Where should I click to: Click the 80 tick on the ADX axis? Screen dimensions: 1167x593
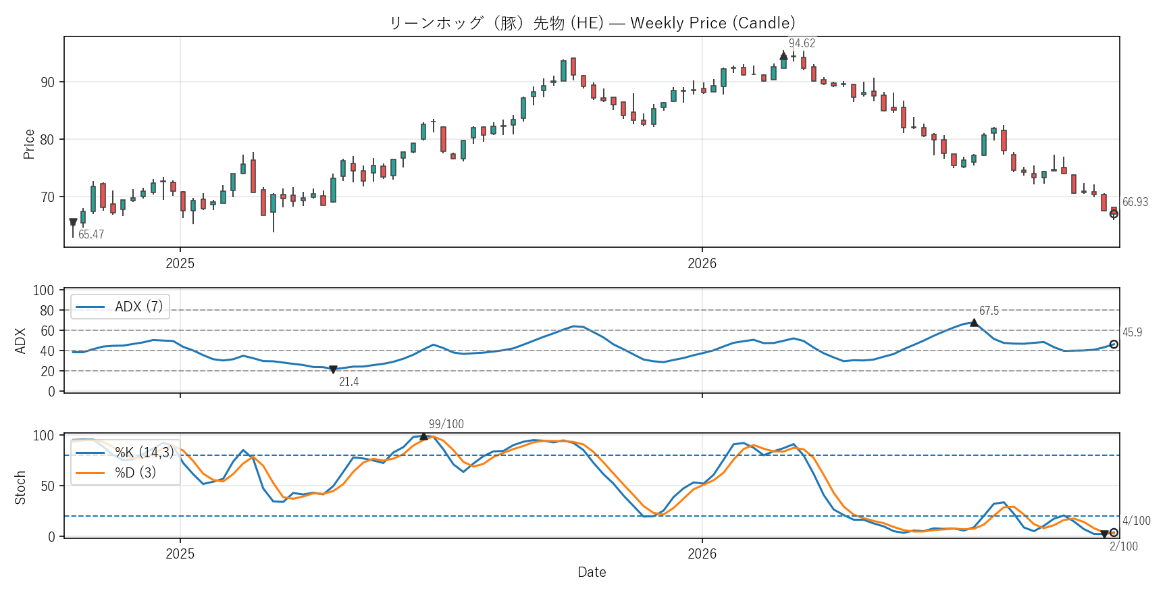pyautogui.click(x=47, y=311)
